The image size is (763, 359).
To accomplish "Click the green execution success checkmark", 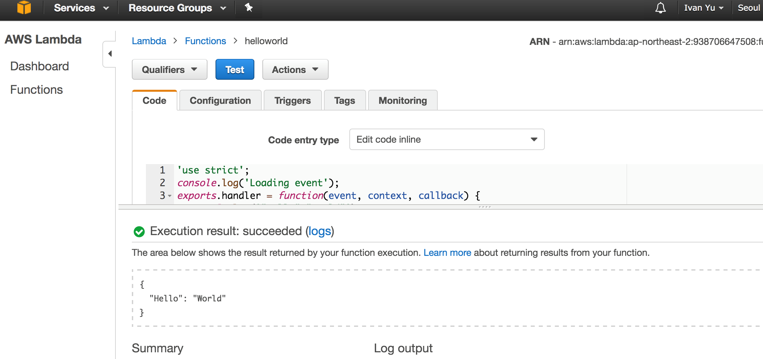I will coord(139,231).
